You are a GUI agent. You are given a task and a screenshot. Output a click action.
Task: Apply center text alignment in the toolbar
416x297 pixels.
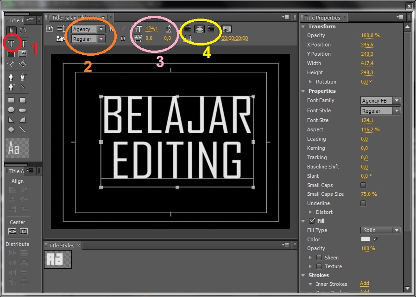point(200,29)
